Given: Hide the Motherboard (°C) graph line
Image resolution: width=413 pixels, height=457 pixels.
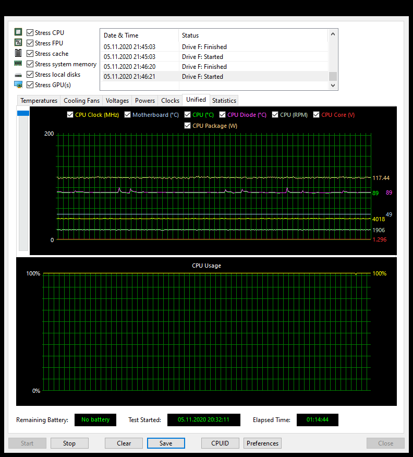Looking at the screenshot, I should click(x=127, y=115).
